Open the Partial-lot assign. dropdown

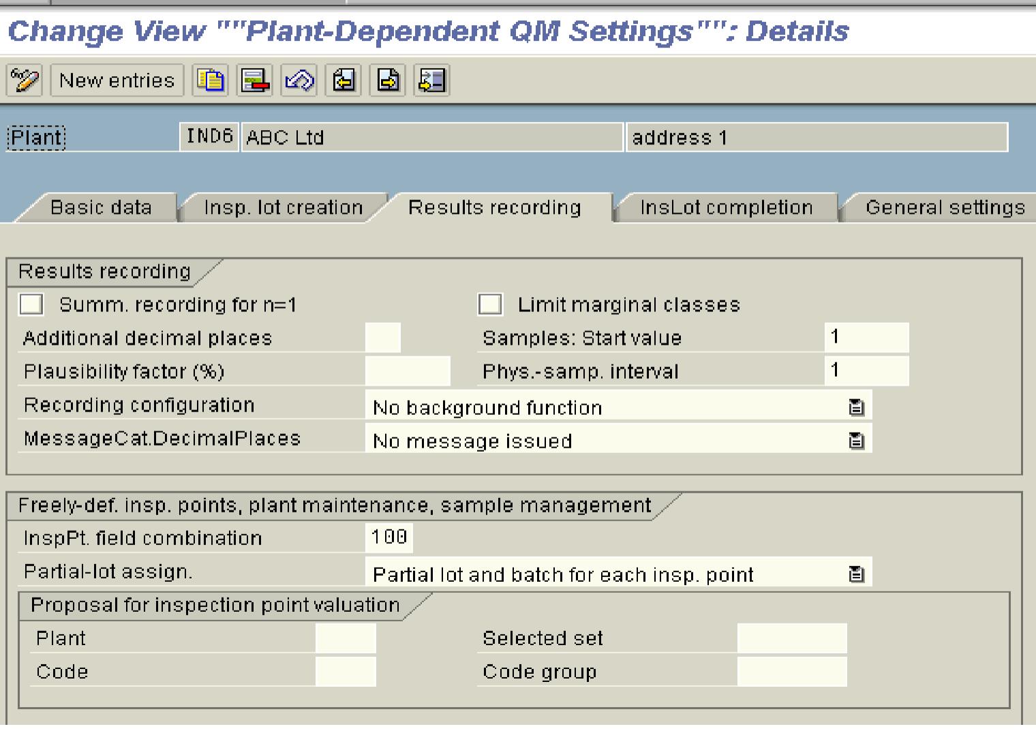coord(857,574)
